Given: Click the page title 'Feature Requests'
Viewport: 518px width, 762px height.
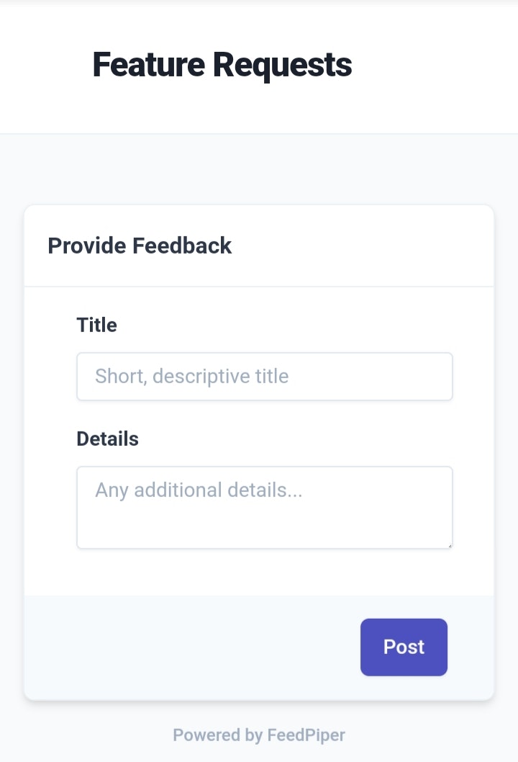Looking at the screenshot, I should pyautogui.click(x=222, y=65).
